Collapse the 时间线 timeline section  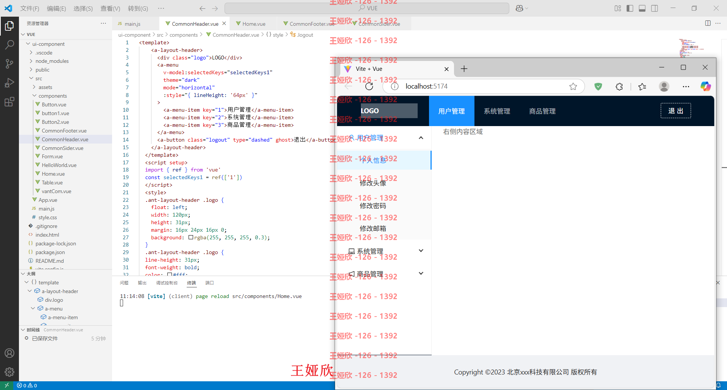point(23,330)
